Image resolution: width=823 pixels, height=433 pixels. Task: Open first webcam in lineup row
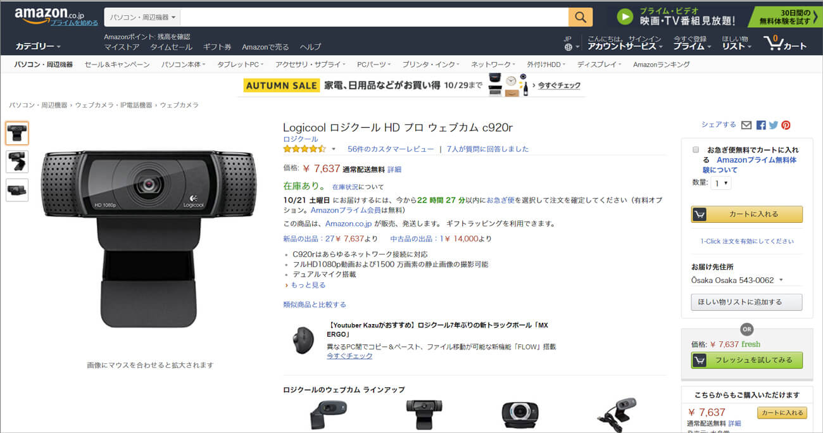pyautogui.click(x=328, y=415)
